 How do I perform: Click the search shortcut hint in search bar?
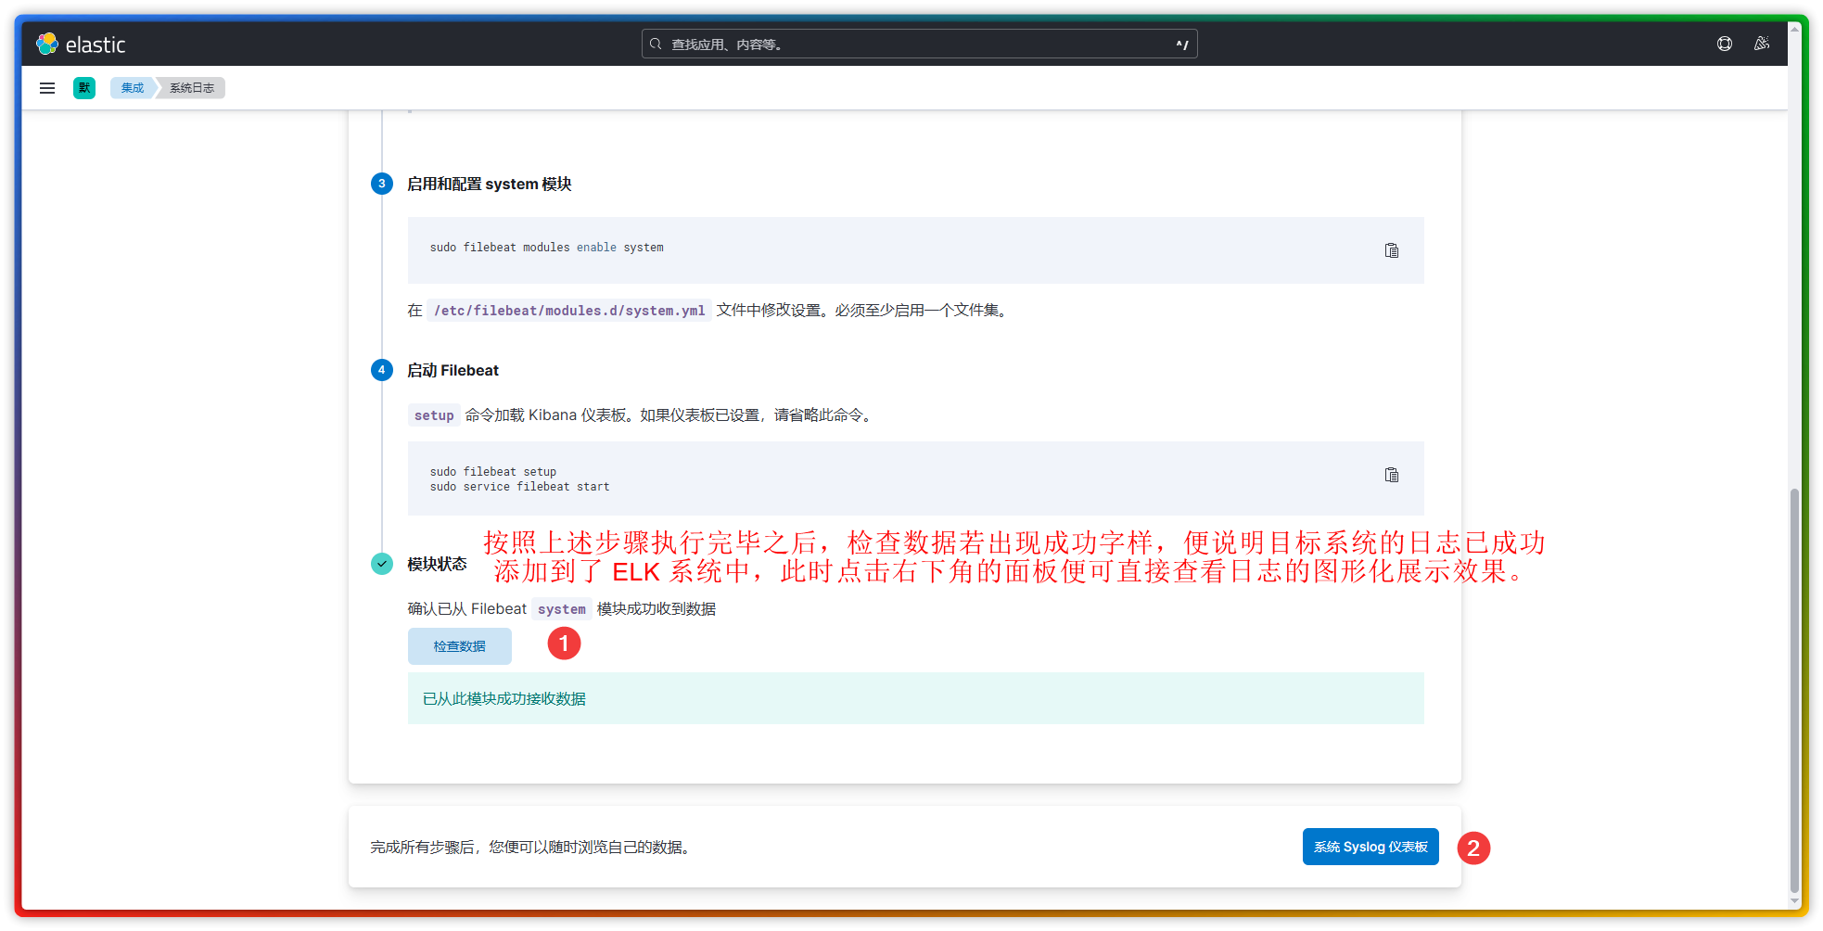1182,44
